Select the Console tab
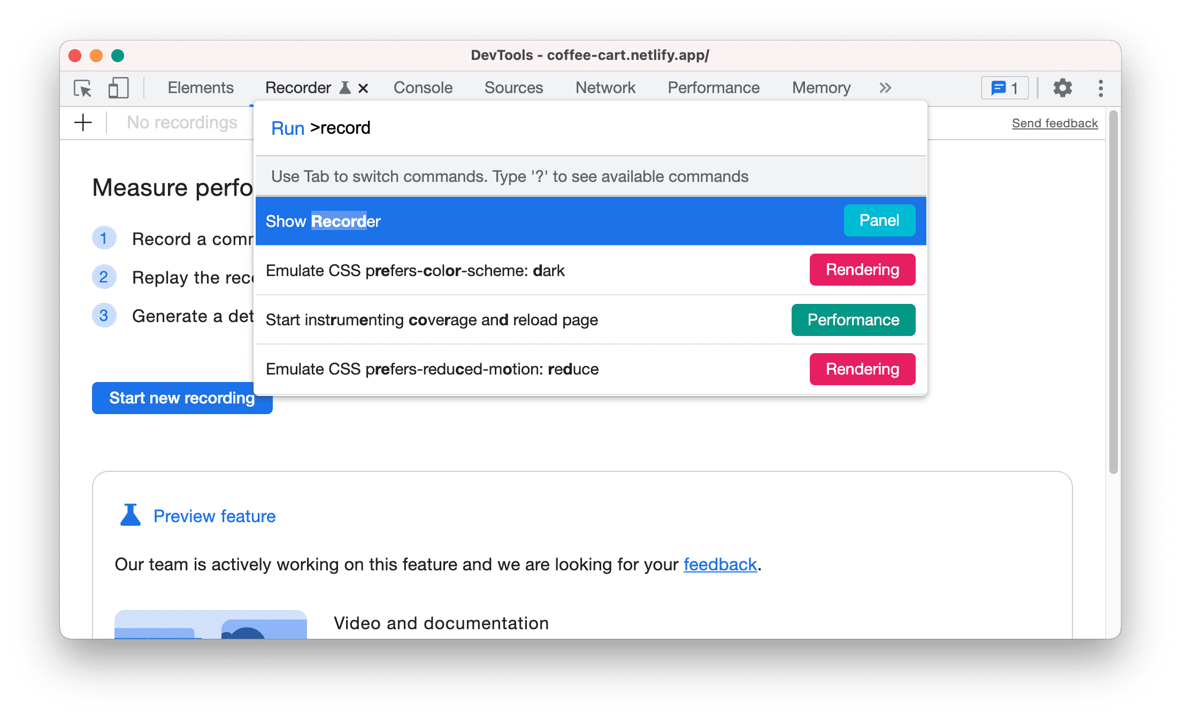Viewport: 1181px width, 718px height. pos(423,87)
